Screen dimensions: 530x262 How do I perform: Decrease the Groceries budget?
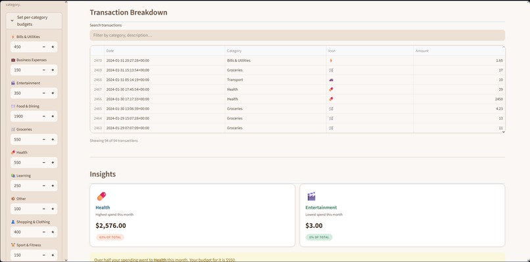click(44, 139)
